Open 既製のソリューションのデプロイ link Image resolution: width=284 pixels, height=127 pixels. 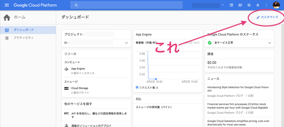pyautogui.click(x=91, y=126)
